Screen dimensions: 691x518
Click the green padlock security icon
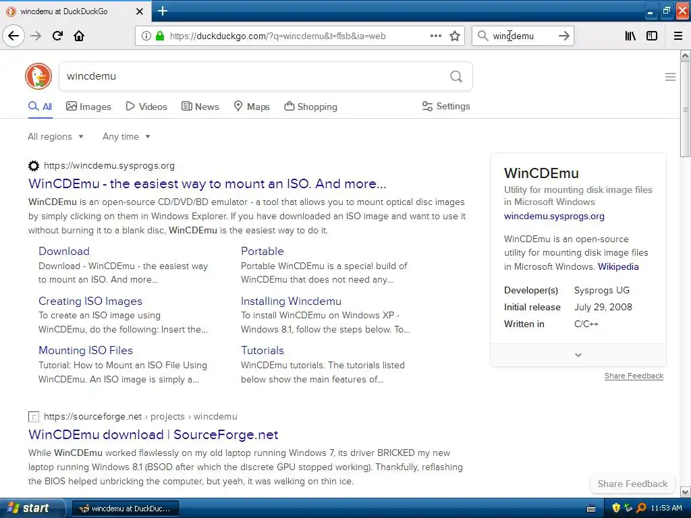[160, 36]
